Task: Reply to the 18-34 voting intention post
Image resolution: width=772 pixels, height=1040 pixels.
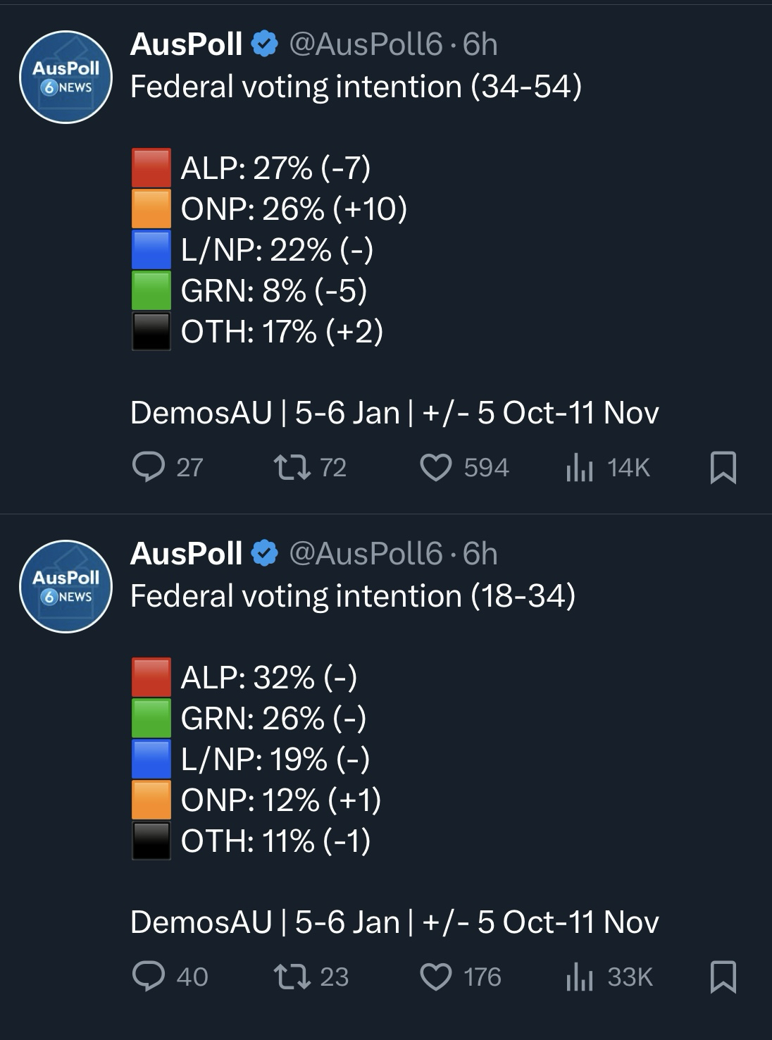Action: pyautogui.click(x=149, y=977)
